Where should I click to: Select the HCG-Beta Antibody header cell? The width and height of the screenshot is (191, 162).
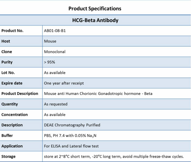[95, 20]
